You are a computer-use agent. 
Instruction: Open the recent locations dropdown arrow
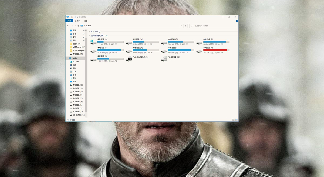tap(75, 26)
